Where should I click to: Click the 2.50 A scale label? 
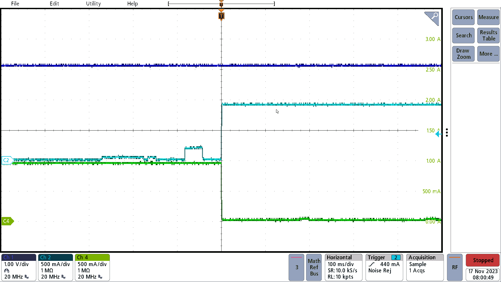pyautogui.click(x=433, y=70)
